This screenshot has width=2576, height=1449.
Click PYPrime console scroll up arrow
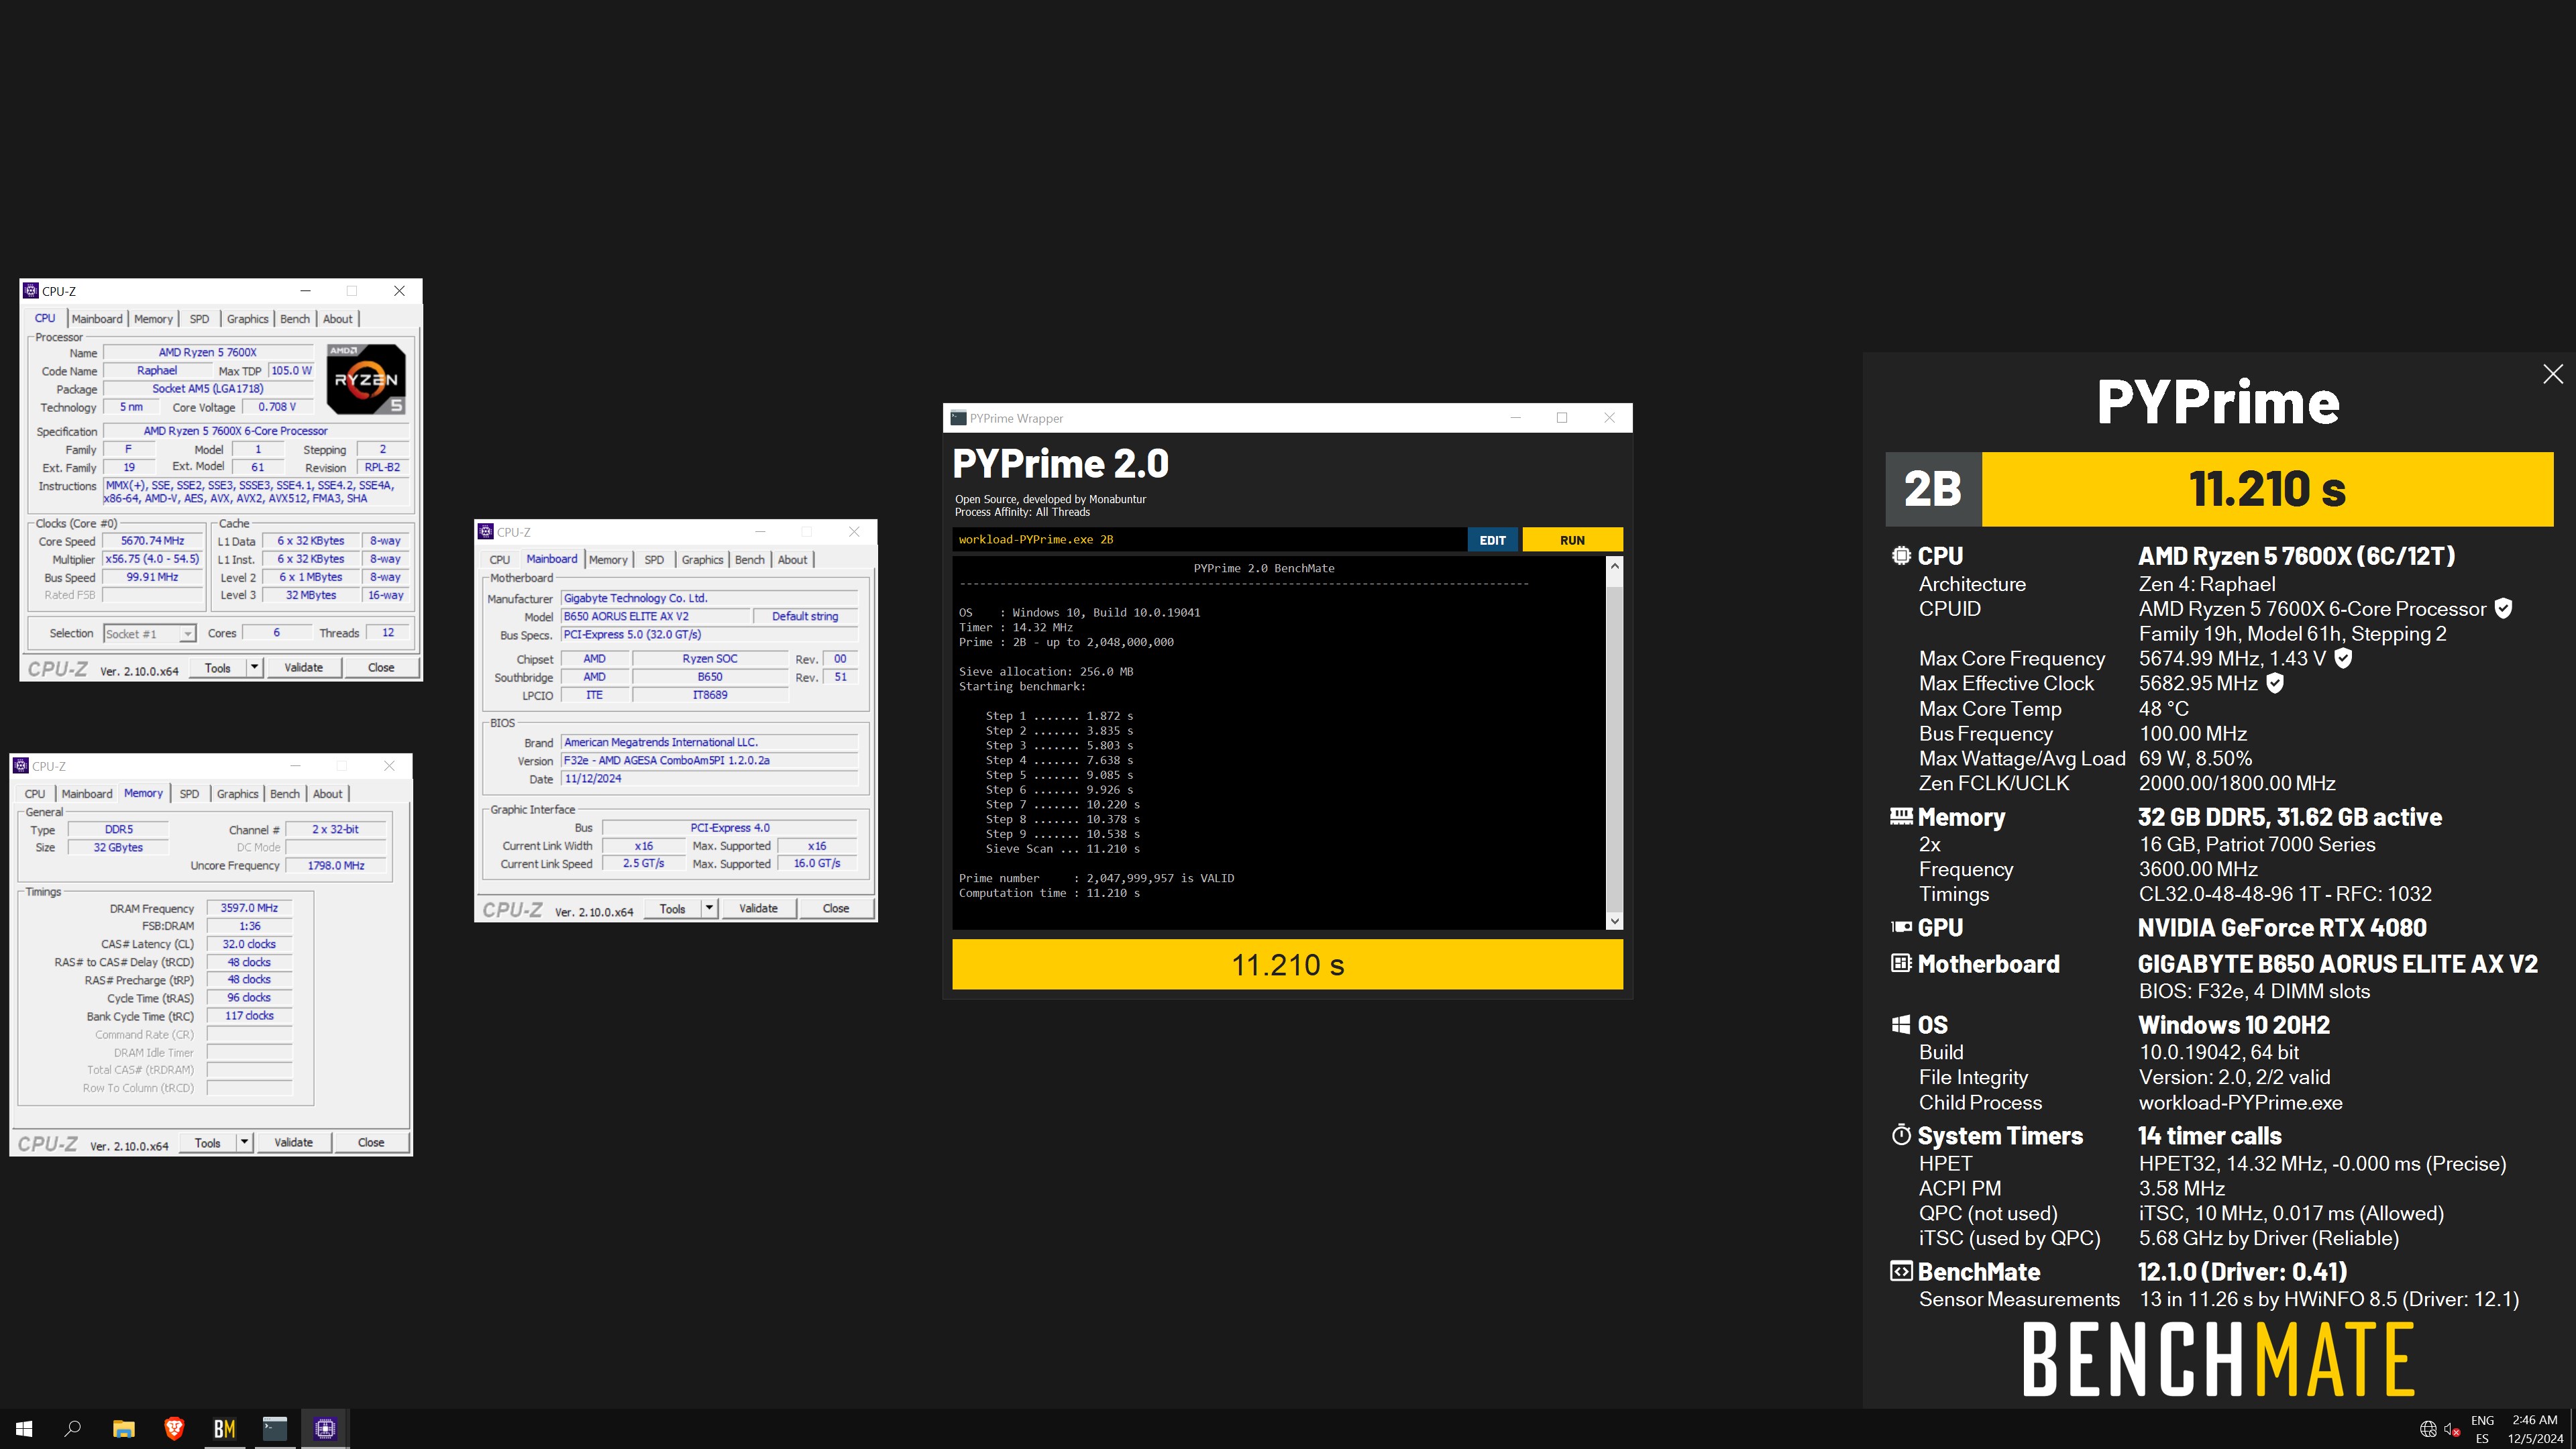pos(1614,567)
